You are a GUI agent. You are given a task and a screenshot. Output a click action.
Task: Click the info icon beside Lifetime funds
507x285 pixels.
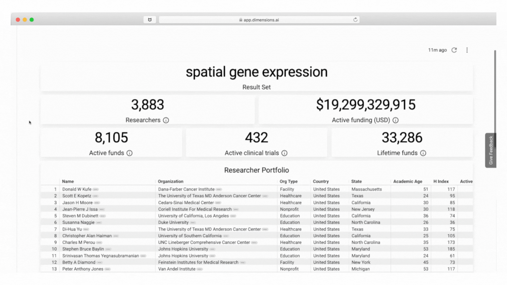[x=423, y=153]
